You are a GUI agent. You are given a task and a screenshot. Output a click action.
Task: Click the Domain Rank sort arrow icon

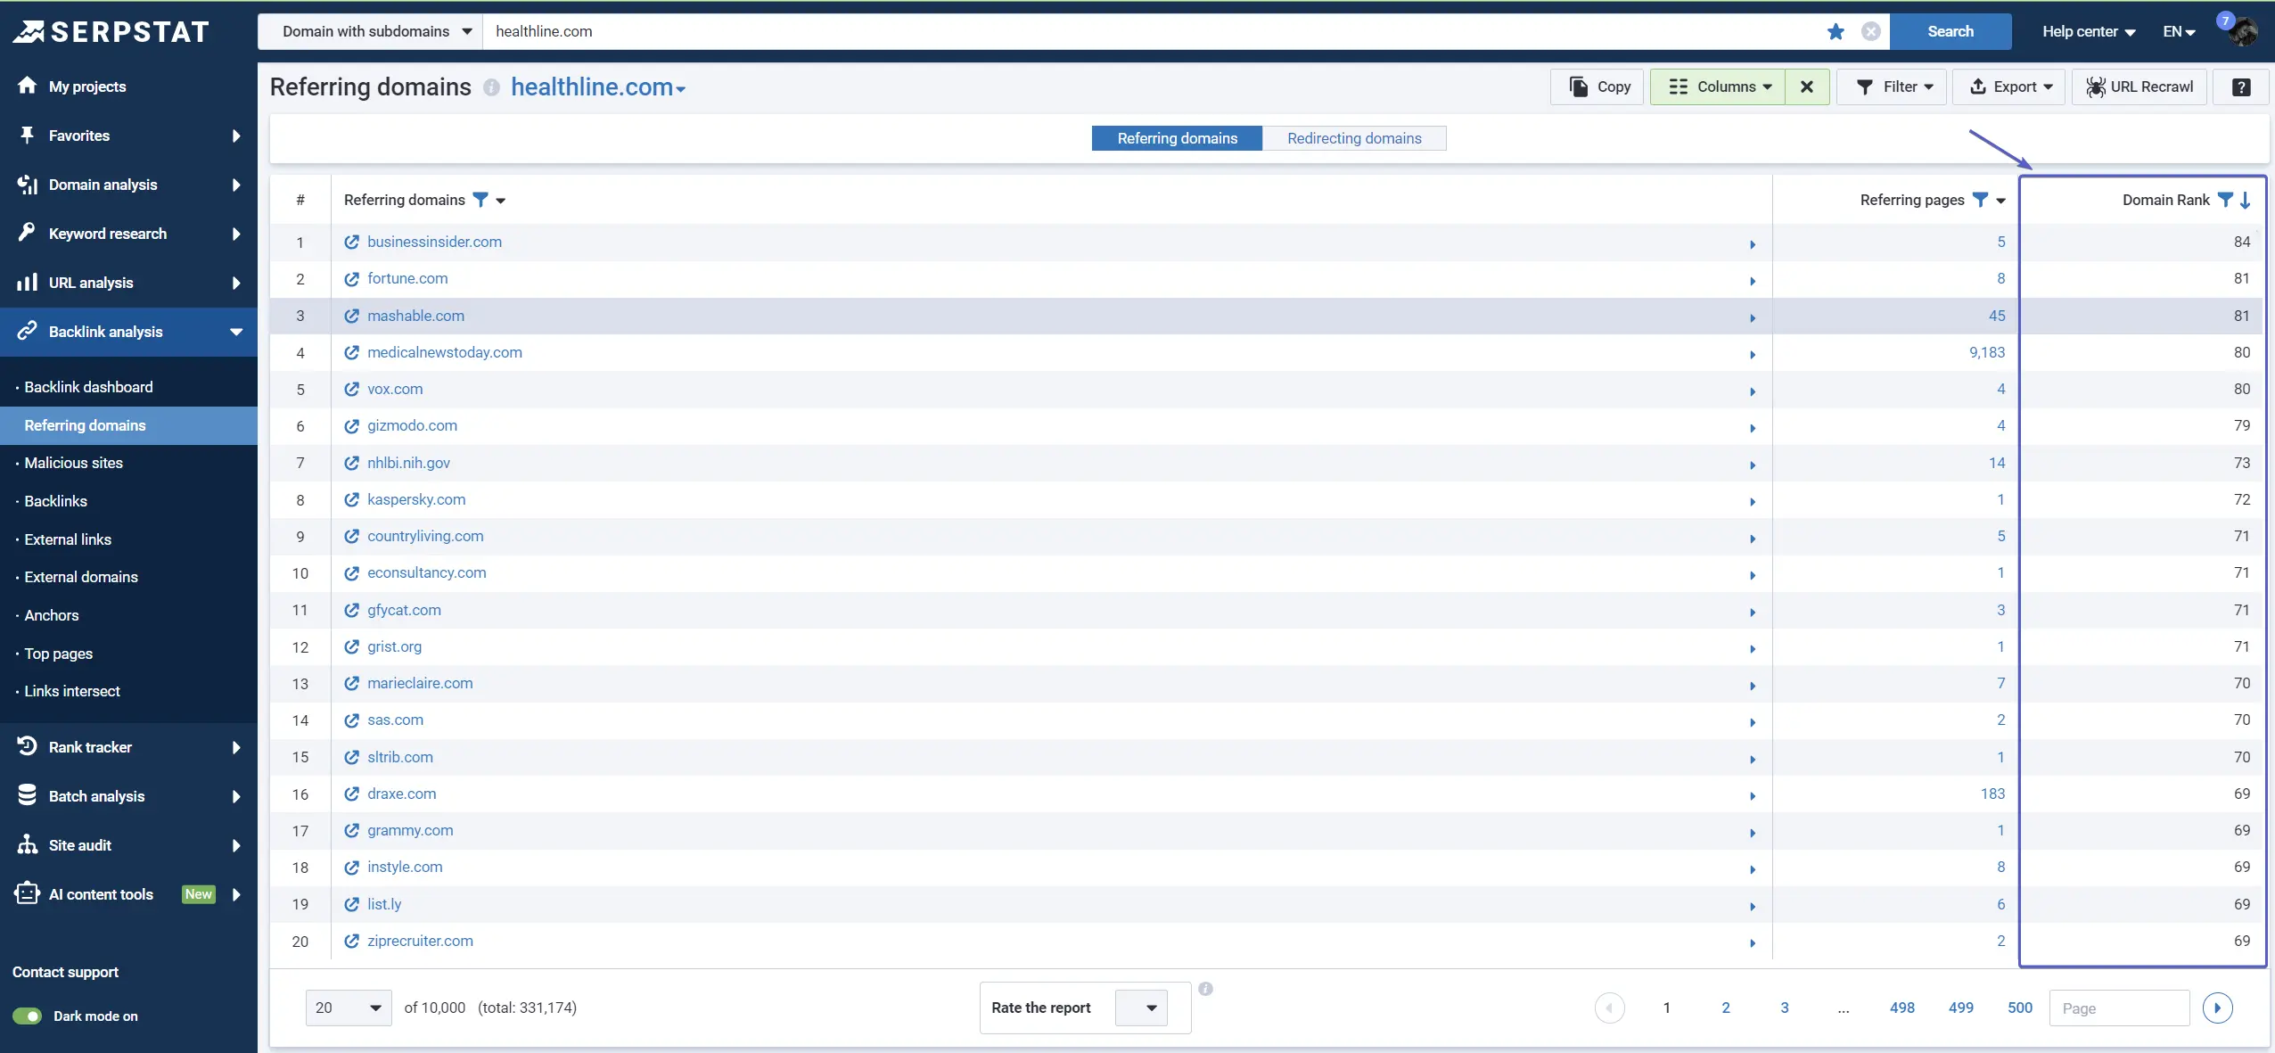(x=2246, y=201)
